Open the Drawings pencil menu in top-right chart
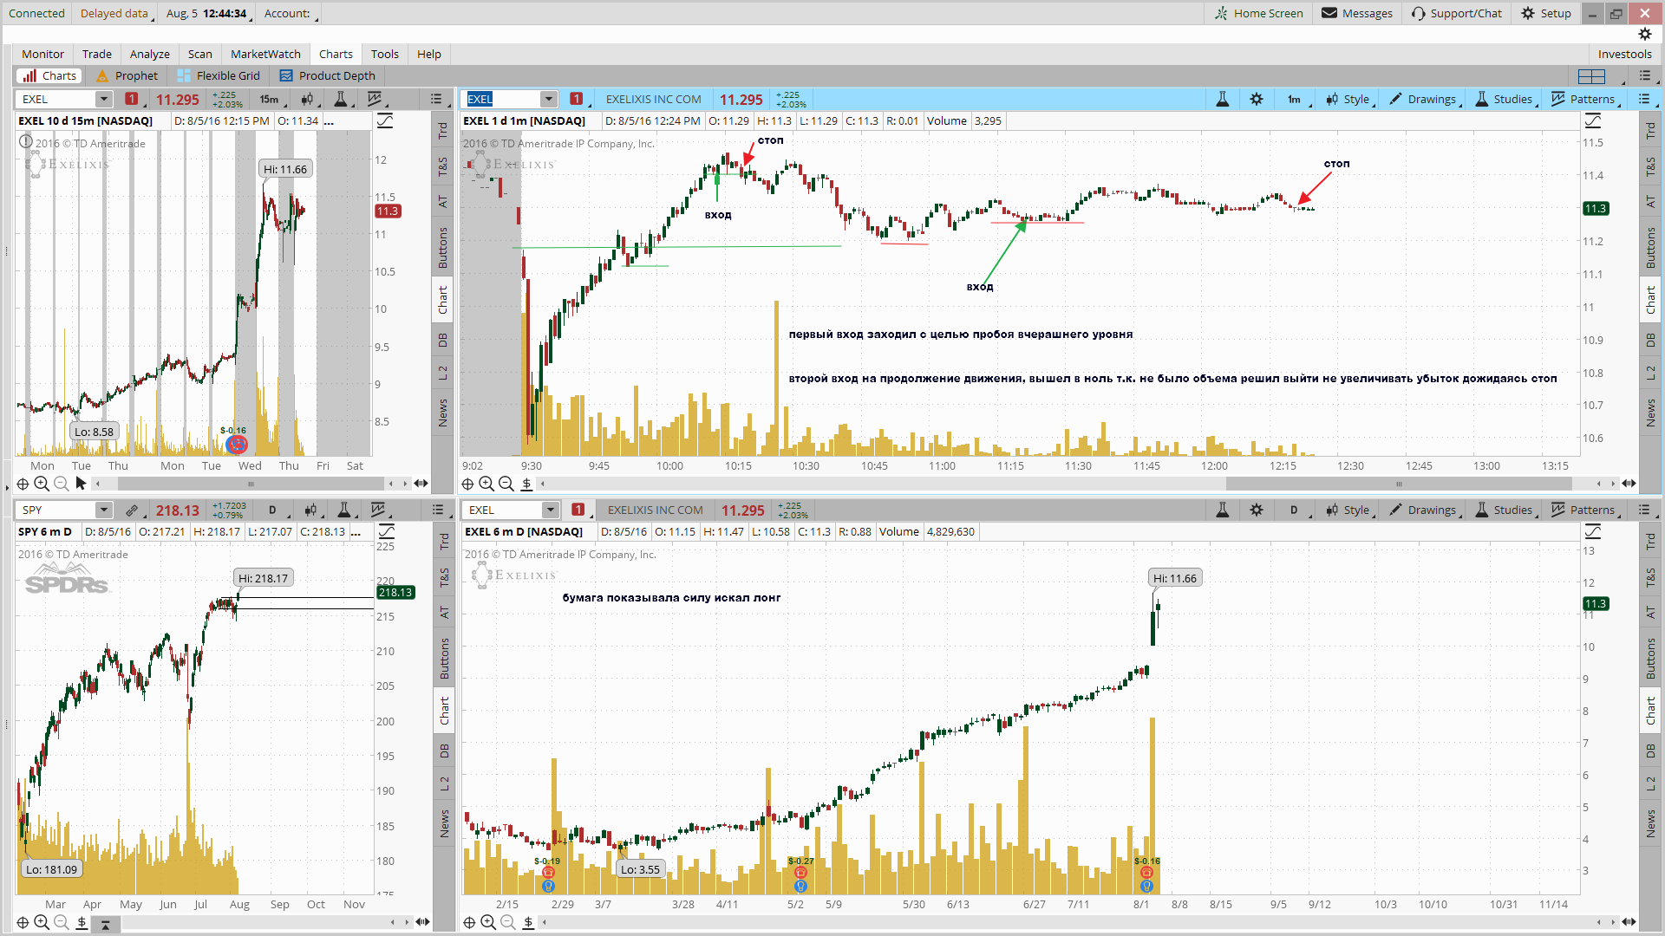Screen dimensions: 1665x936 coord(1422,100)
